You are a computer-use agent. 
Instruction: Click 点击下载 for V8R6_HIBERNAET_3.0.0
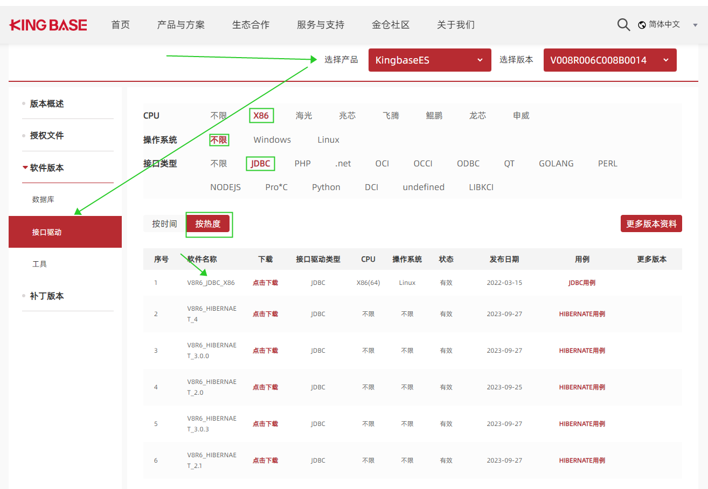(x=266, y=351)
